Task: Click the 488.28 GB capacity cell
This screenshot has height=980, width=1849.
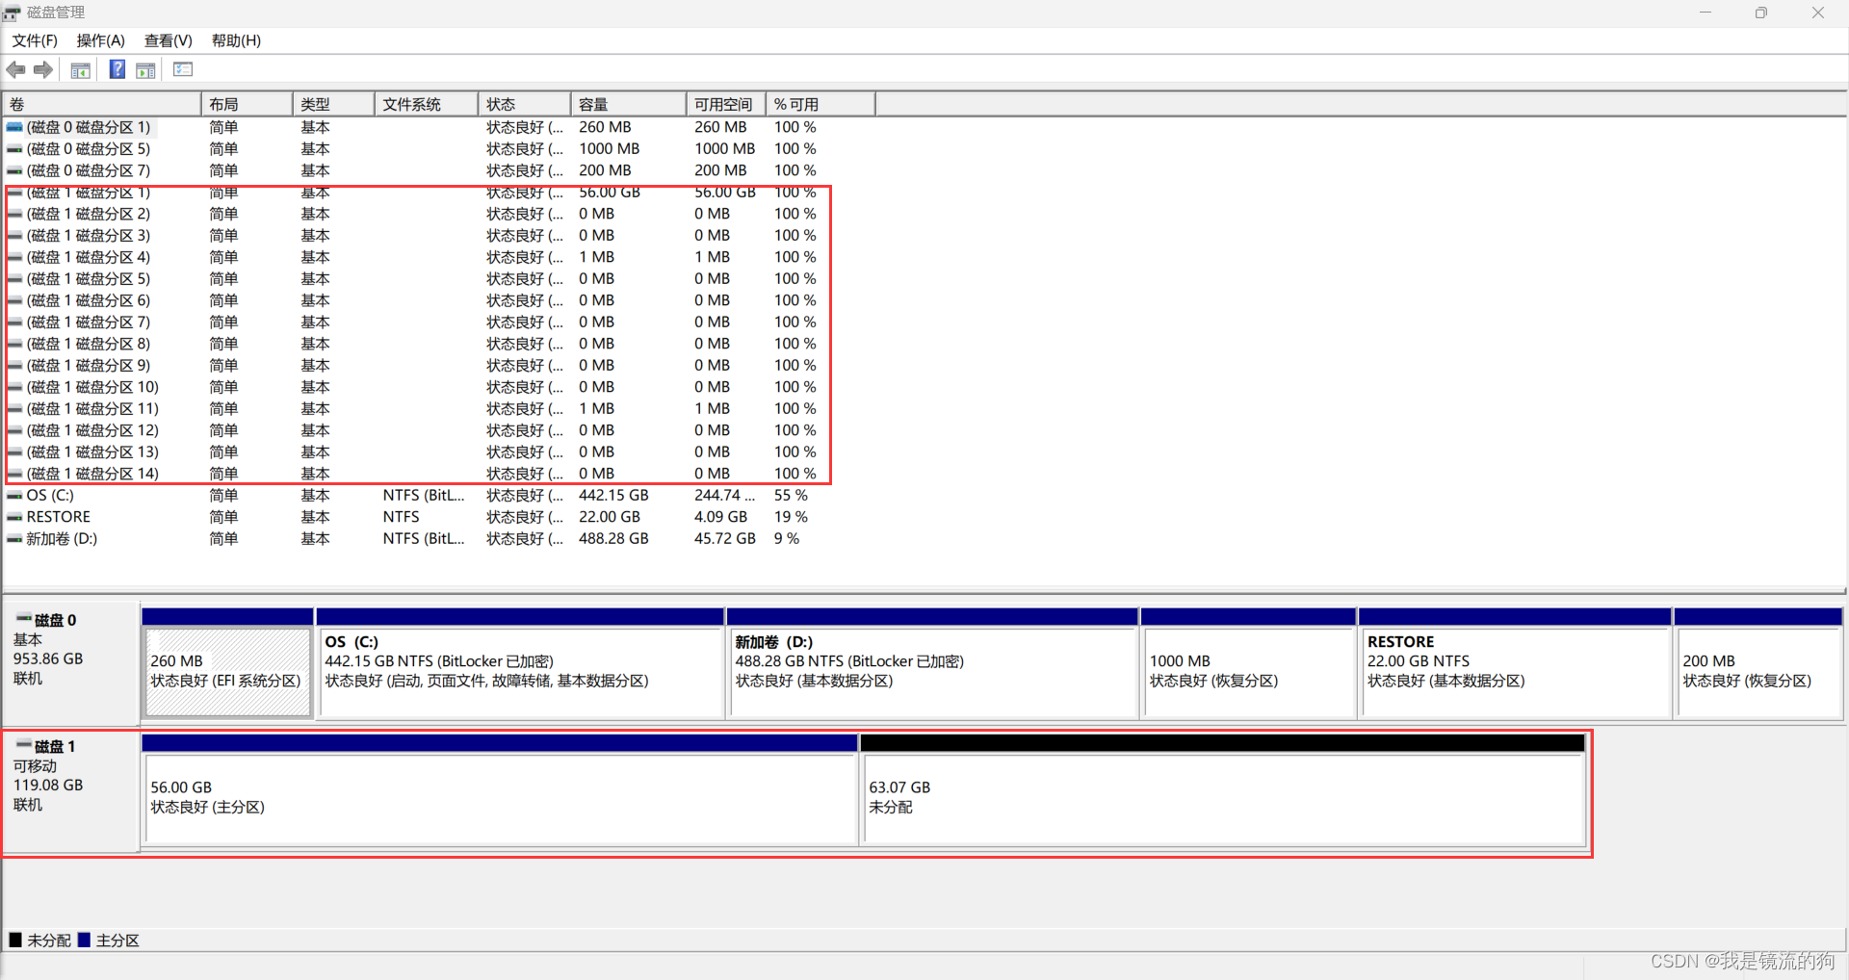Action: coord(613,539)
